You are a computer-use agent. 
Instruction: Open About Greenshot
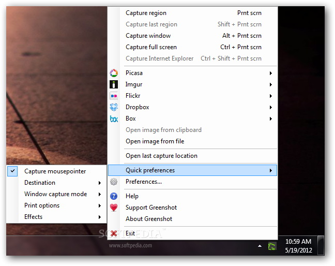click(192, 219)
